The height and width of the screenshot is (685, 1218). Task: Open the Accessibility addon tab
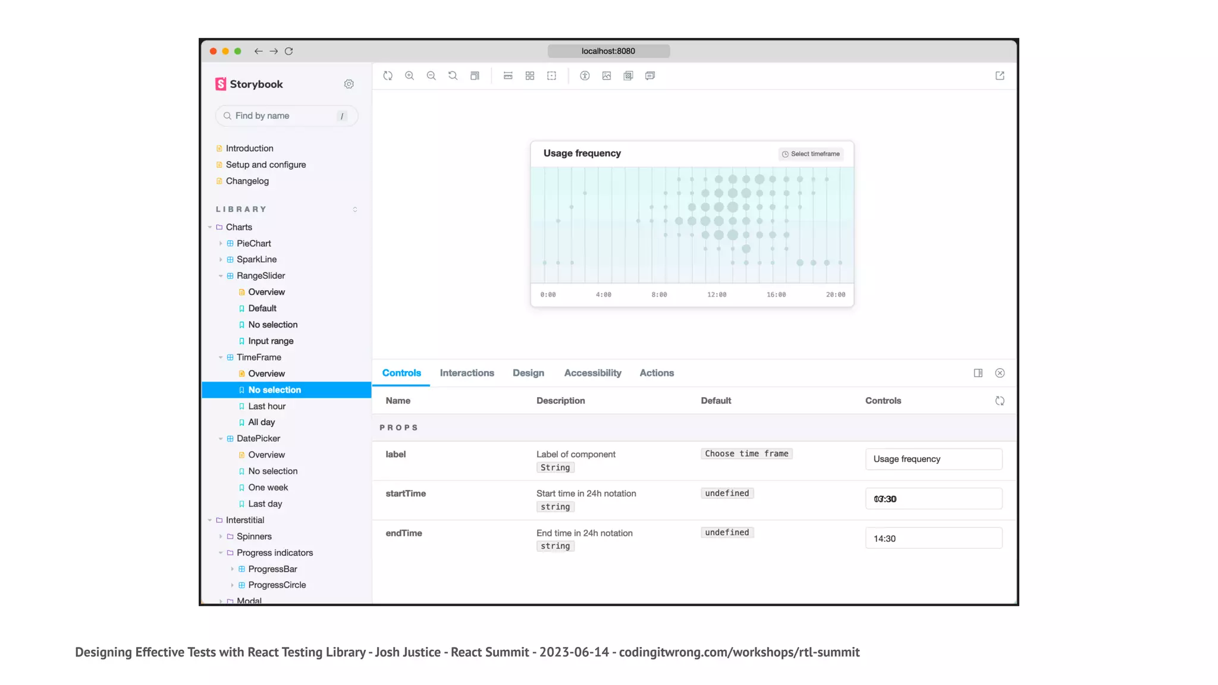(x=592, y=373)
